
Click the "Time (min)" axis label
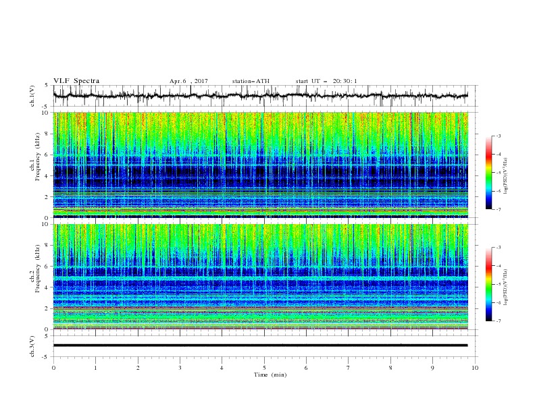[270, 375]
